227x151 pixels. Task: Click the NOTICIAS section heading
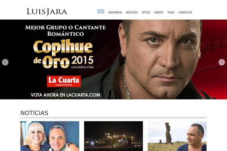pyautogui.click(x=34, y=113)
